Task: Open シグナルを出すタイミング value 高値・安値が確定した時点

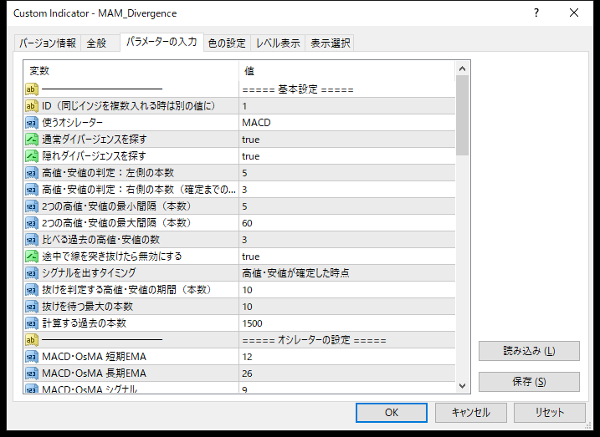Action: click(347, 273)
